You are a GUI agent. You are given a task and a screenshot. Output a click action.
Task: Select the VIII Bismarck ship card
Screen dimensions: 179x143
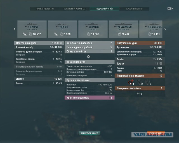tap(151, 29)
